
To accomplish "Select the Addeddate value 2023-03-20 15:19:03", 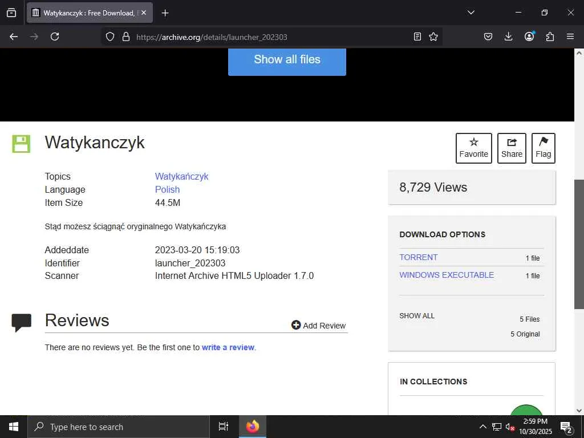I will pyautogui.click(x=197, y=250).
